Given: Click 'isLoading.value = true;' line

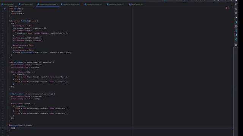Looking at the screenshot, I should [x=23, y=26].
